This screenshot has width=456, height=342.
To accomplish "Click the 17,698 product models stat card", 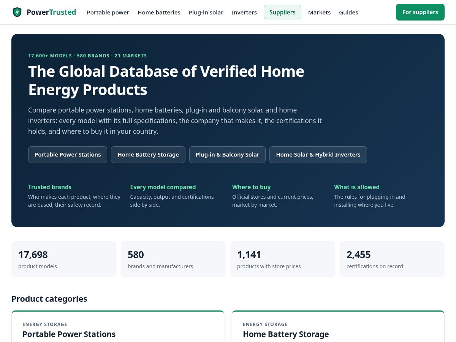I will 64,259.
